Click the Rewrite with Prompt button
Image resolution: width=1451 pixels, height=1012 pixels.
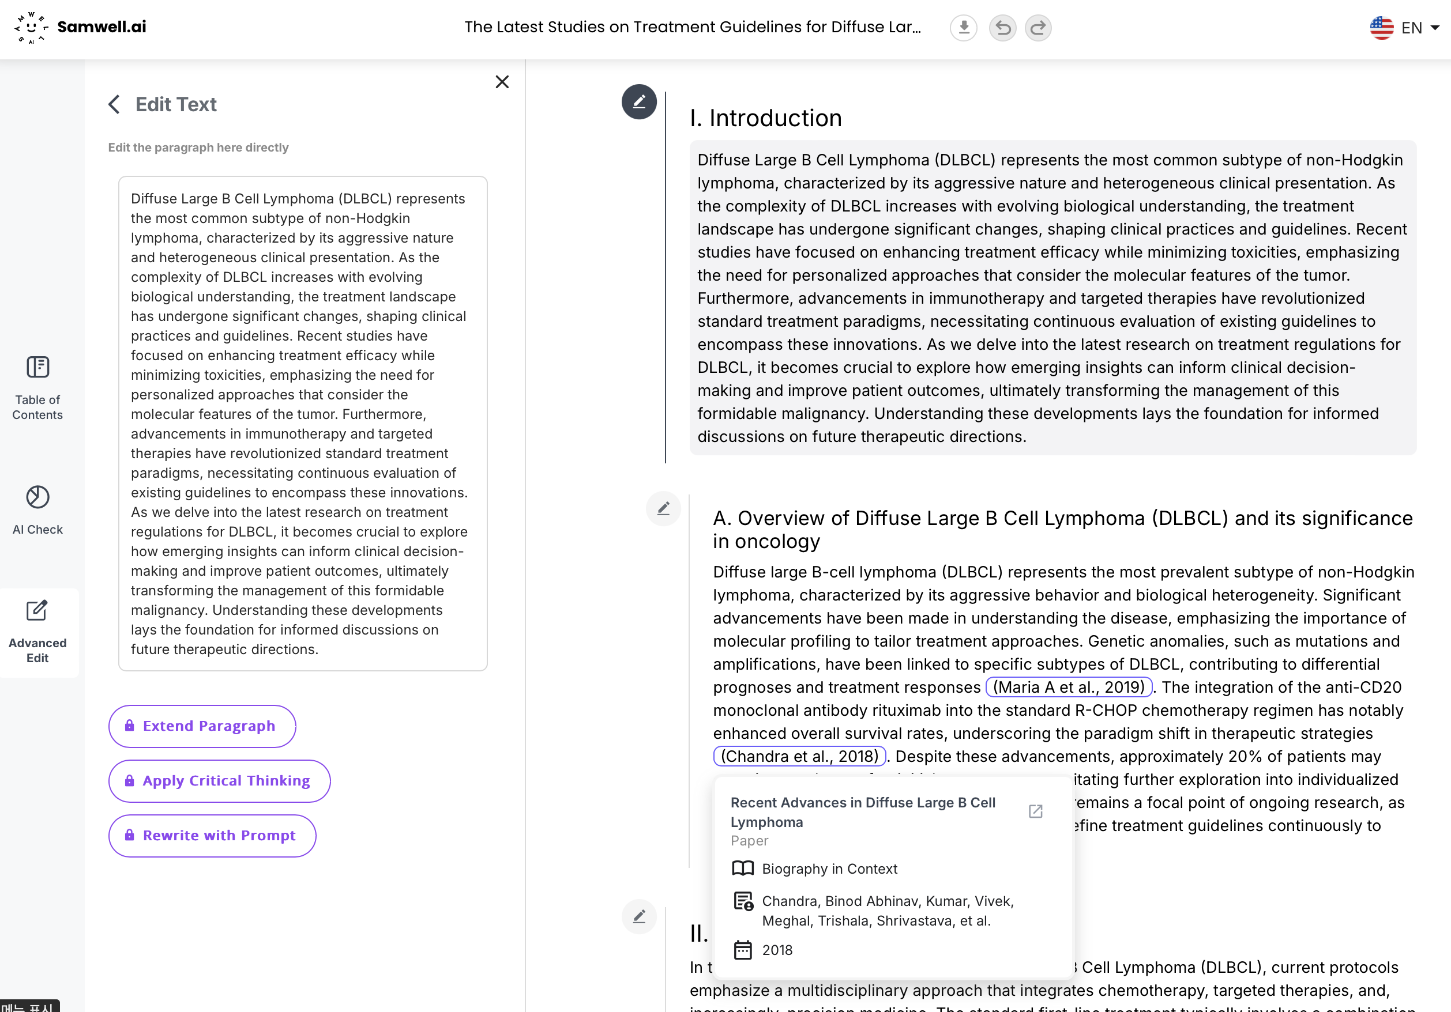(x=212, y=835)
